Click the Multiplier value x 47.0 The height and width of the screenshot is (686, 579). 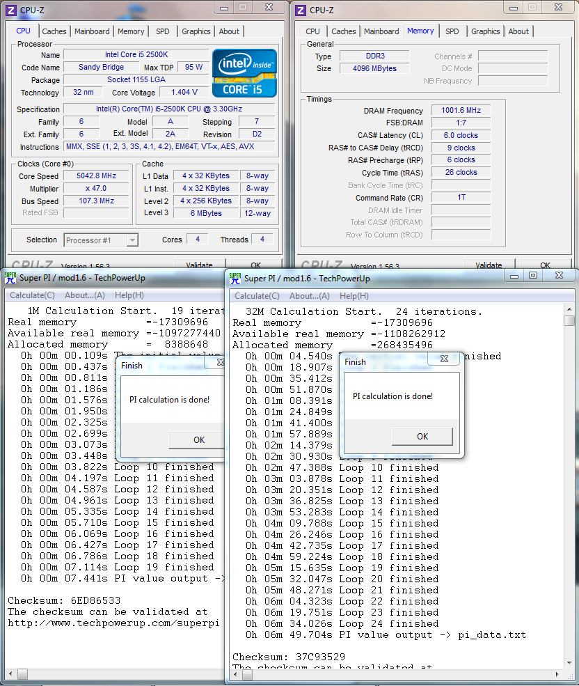click(97, 189)
